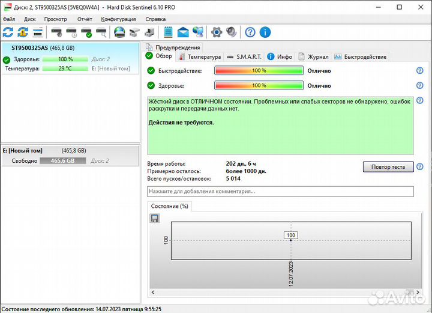Click the disk icon with green checkmark
432x313 pixels.
pyautogui.click(x=86, y=32)
